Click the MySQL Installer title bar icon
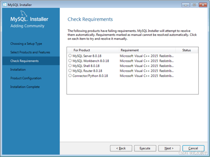 5,5
